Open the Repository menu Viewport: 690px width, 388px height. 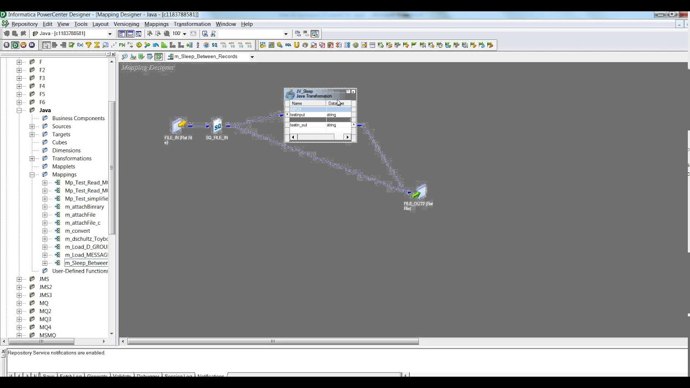(24, 24)
